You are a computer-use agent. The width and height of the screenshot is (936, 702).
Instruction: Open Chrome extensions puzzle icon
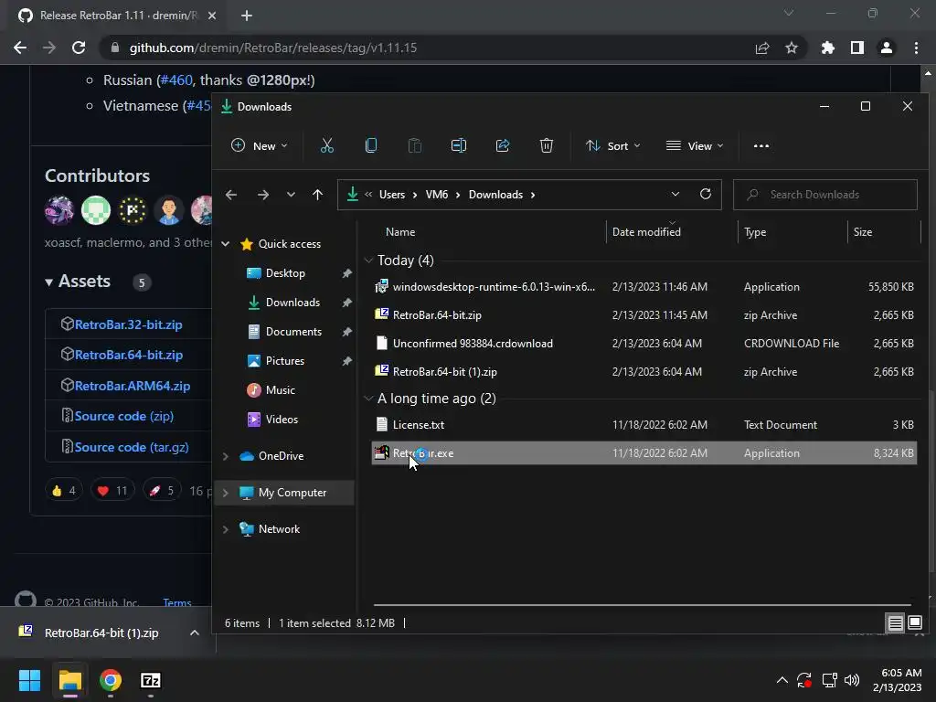pyautogui.click(x=828, y=48)
